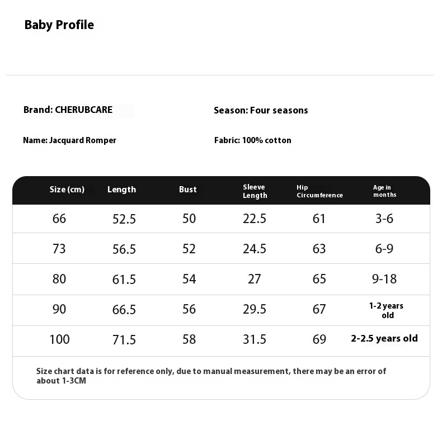Select the Length column header
The width and height of the screenshot is (442, 421).
coord(121,190)
